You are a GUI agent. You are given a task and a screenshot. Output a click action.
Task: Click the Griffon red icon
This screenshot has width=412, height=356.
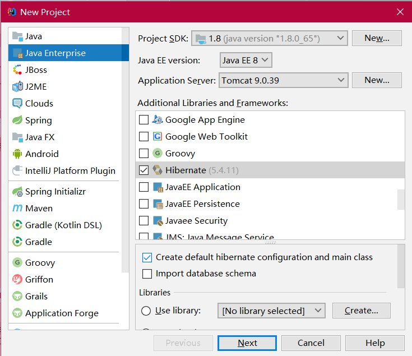17,280
